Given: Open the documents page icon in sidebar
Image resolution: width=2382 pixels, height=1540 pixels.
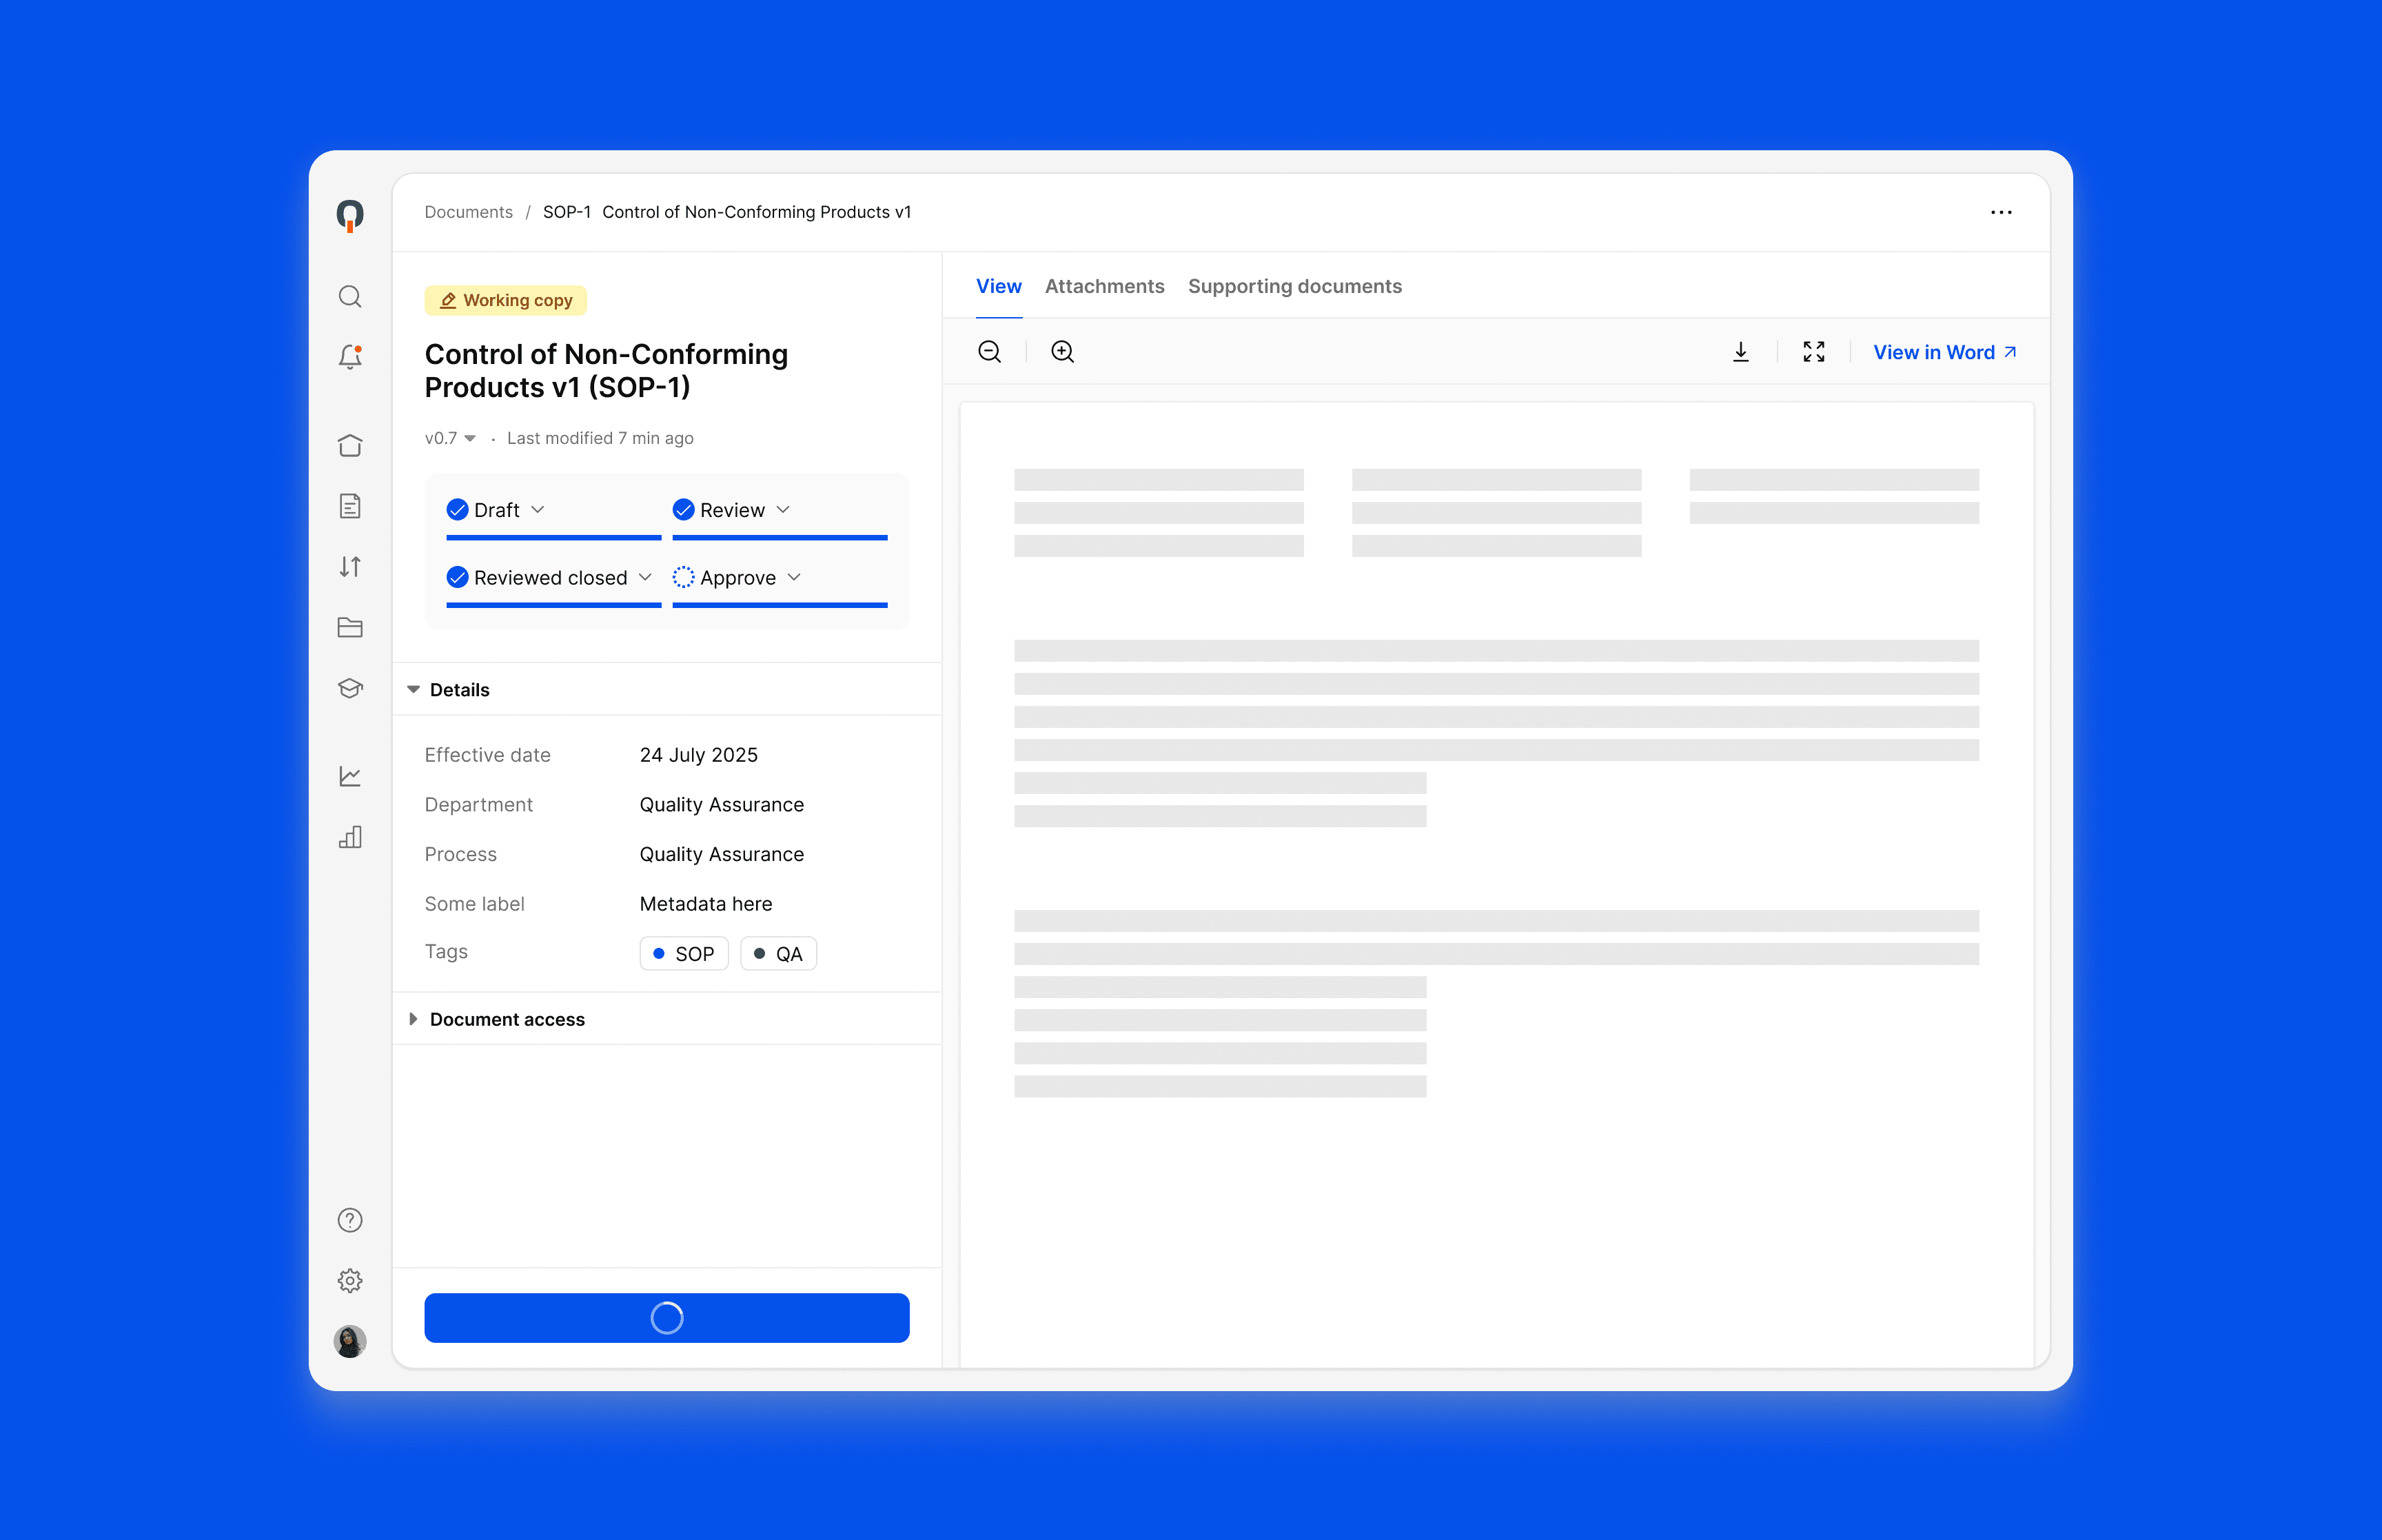Looking at the screenshot, I should tap(350, 506).
